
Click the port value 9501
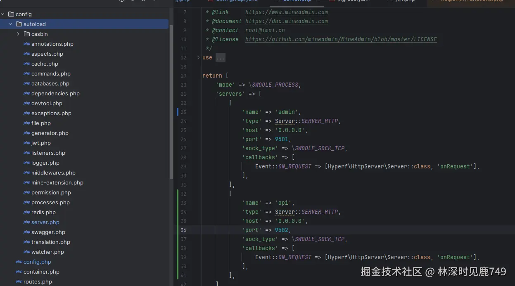(282, 139)
